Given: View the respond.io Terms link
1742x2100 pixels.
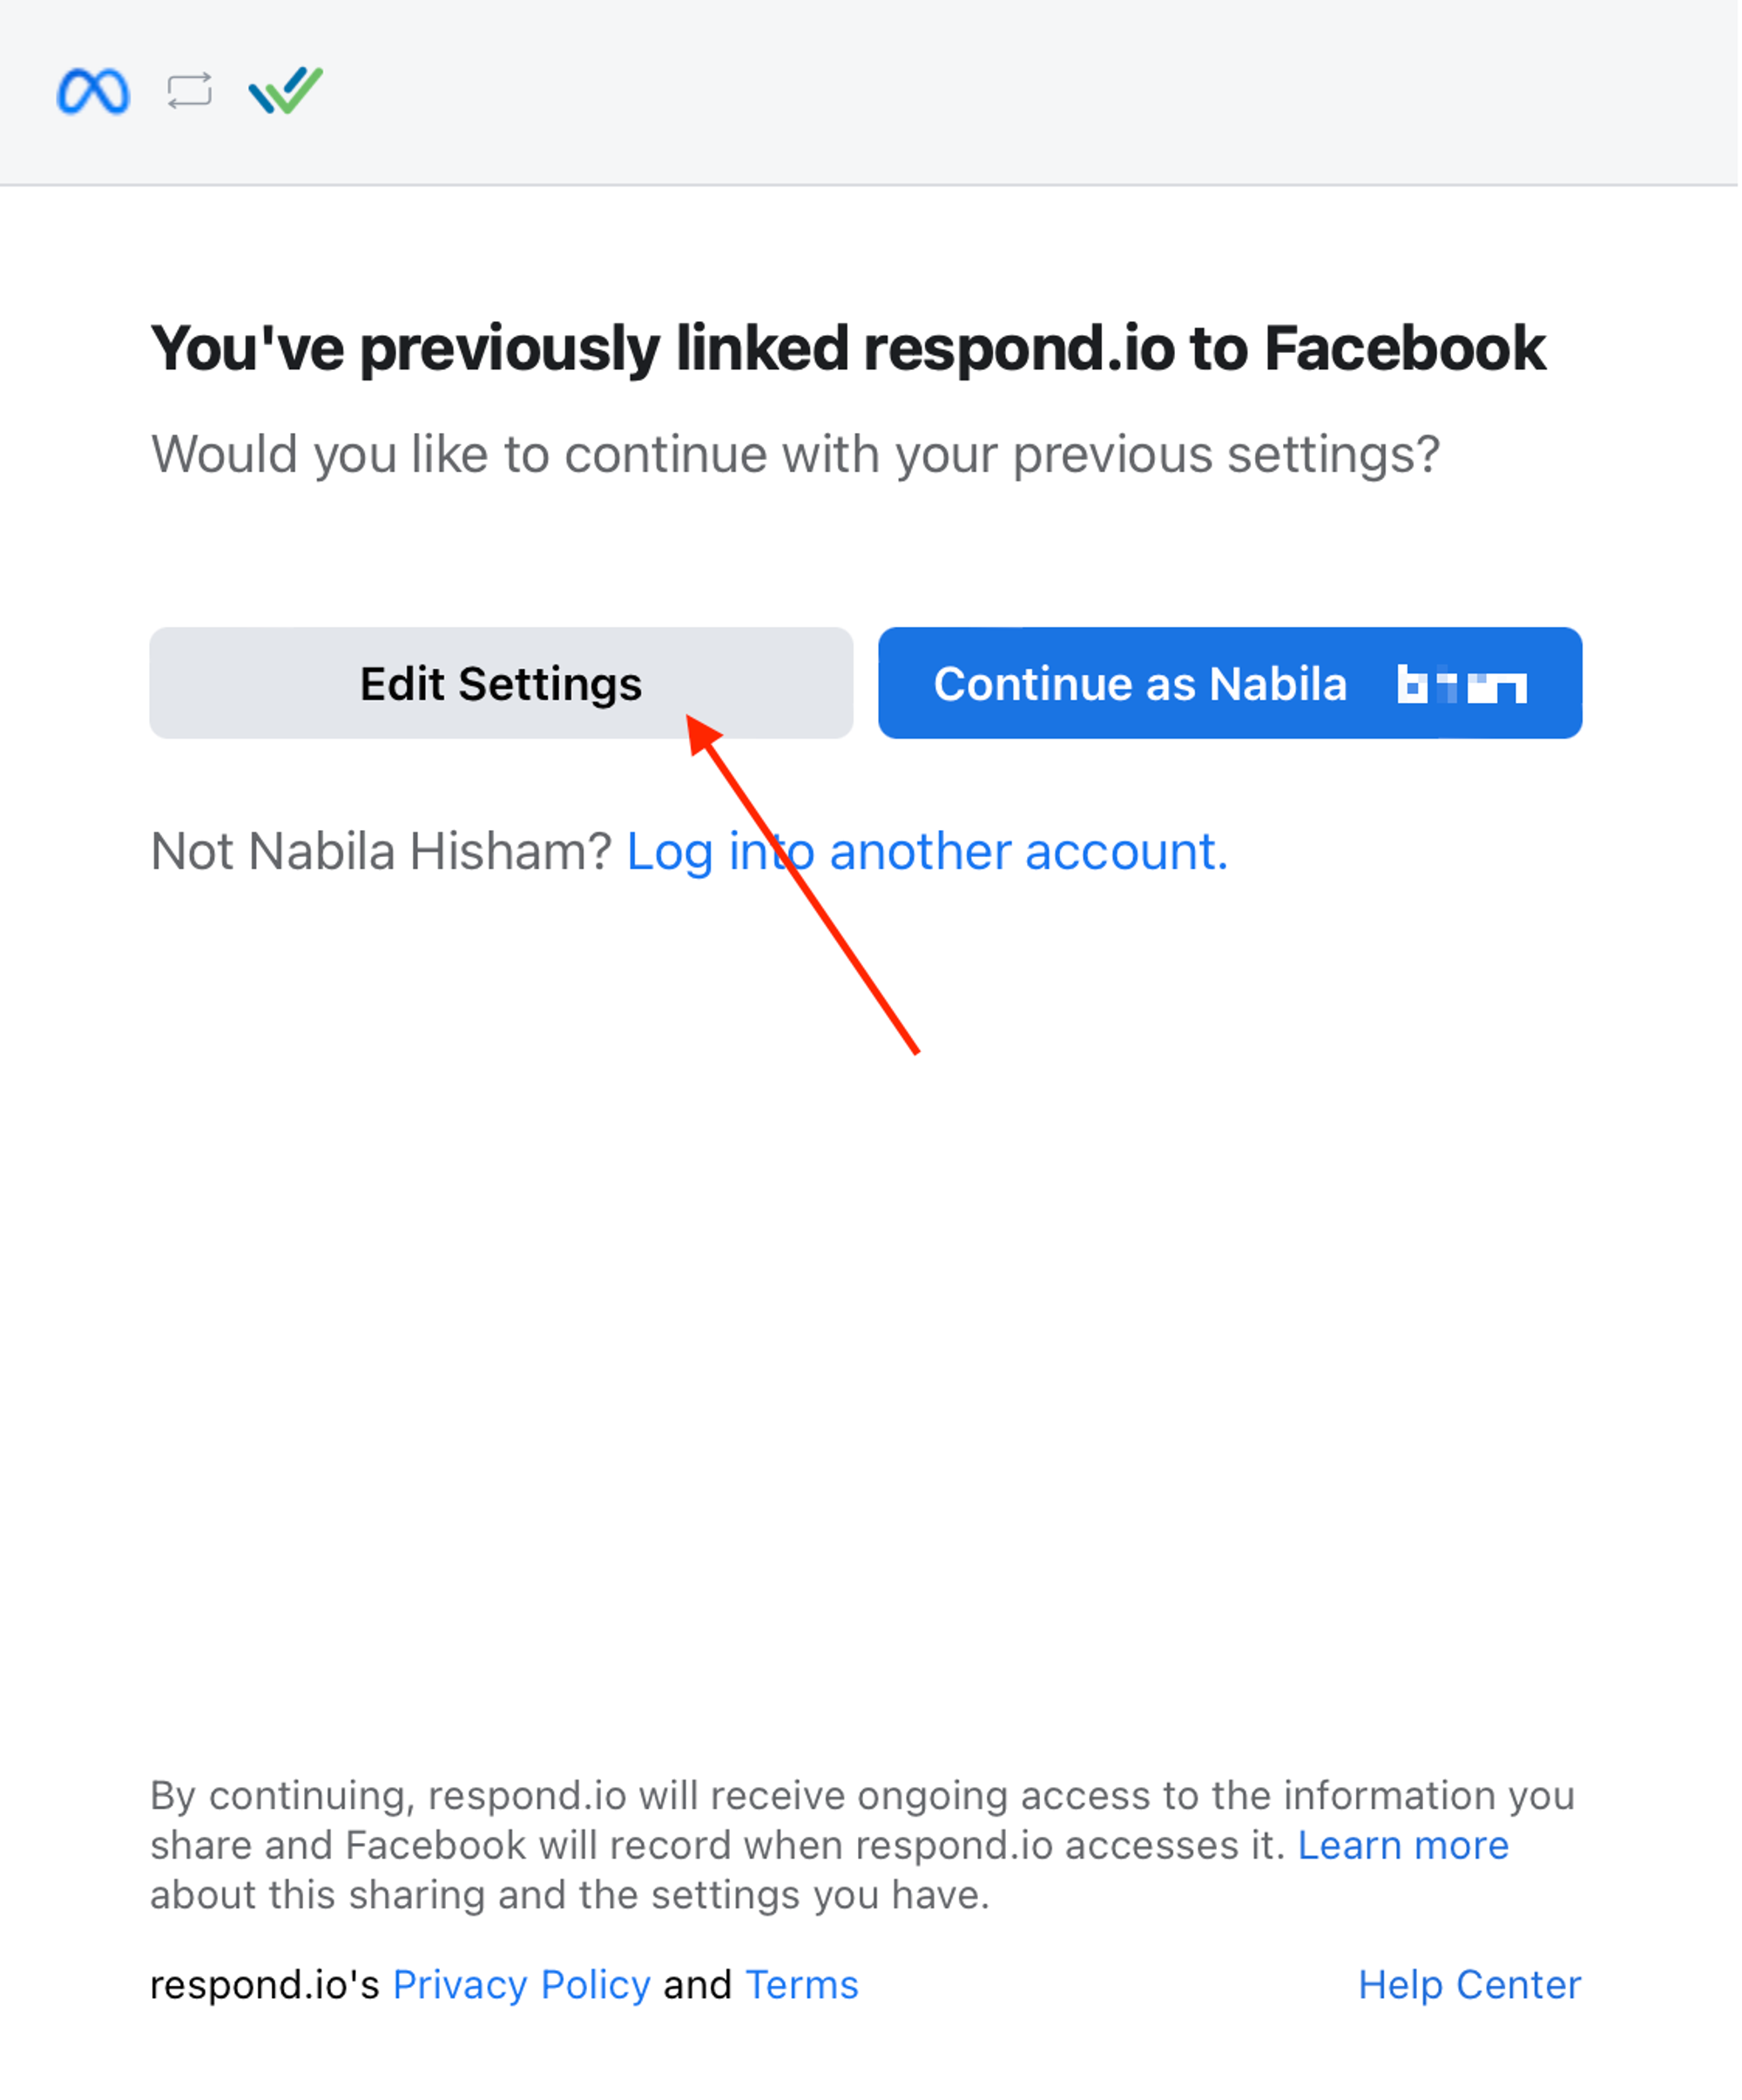Looking at the screenshot, I should pos(802,1985).
